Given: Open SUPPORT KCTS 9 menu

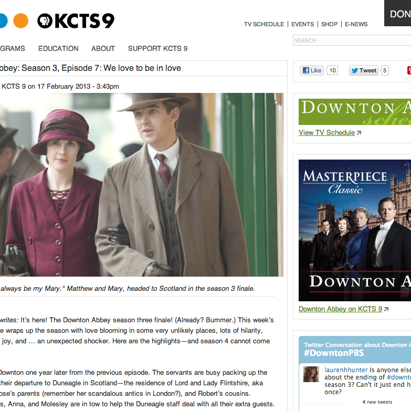Looking at the screenshot, I should point(157,48).
